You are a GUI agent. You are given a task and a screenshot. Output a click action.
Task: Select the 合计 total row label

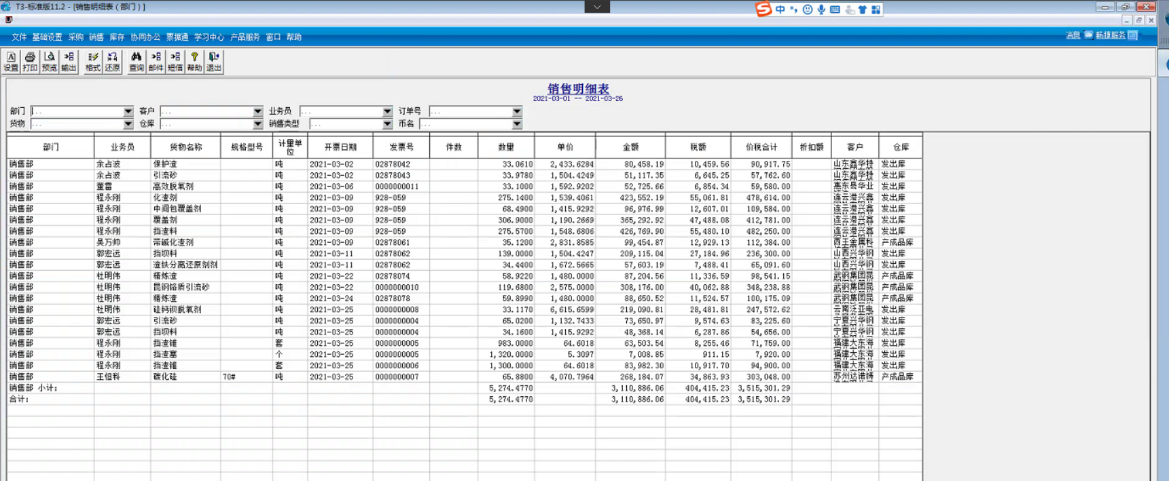click(19, 400)
